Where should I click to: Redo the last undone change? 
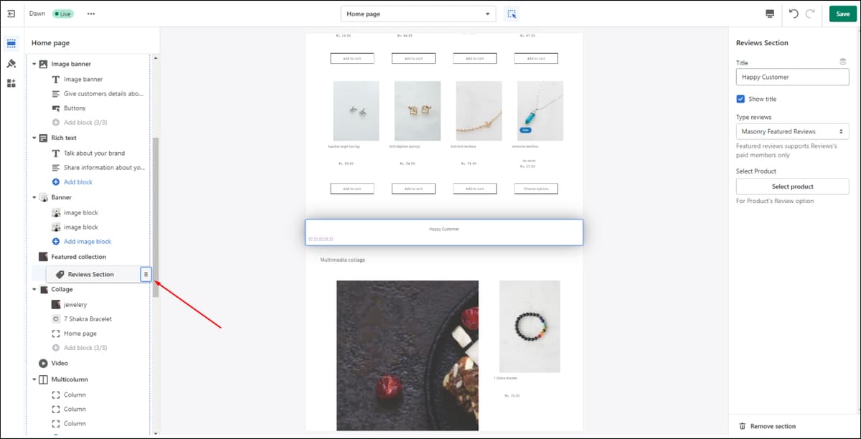pyautogui.click(x=810, y=14)
